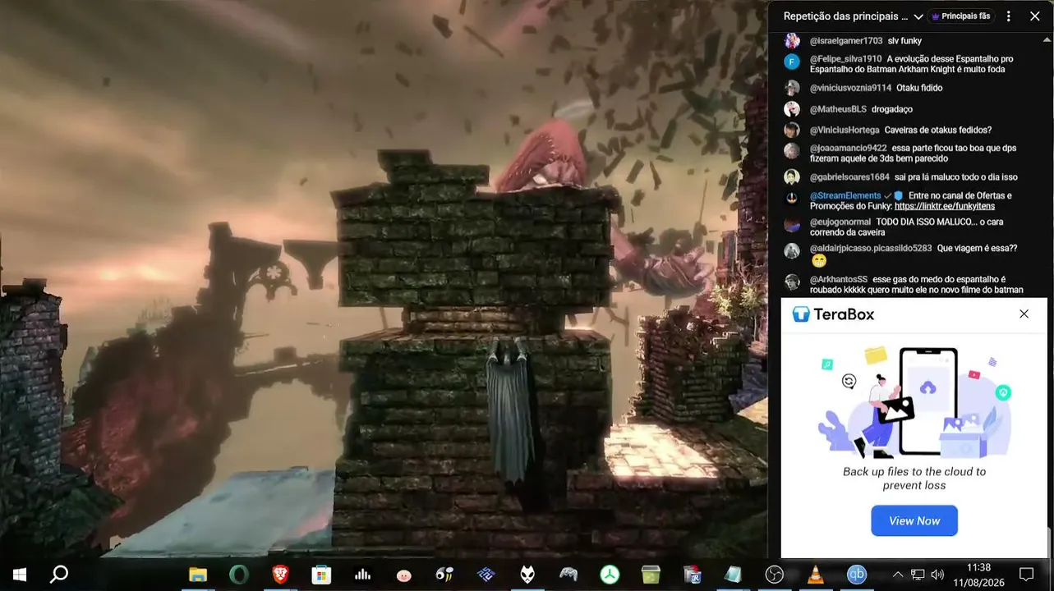1054x591 pixels.
Task: Click Felipe_silva1910's blue F avatar
Action: point(792,62)
